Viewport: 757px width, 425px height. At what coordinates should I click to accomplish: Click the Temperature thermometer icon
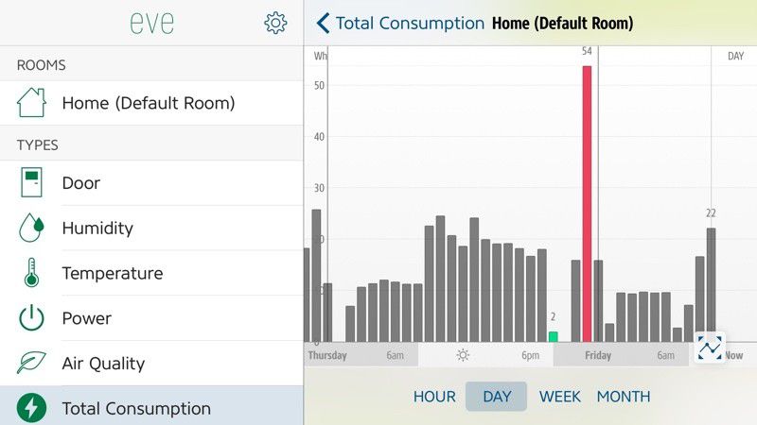(31, 273)
